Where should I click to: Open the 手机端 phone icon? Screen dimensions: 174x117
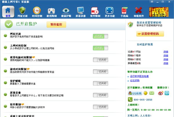(124, 12)
